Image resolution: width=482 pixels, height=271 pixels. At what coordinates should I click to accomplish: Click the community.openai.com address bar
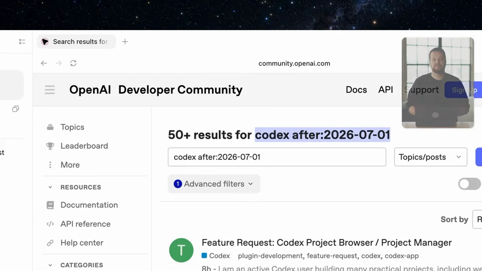(294, 63)
